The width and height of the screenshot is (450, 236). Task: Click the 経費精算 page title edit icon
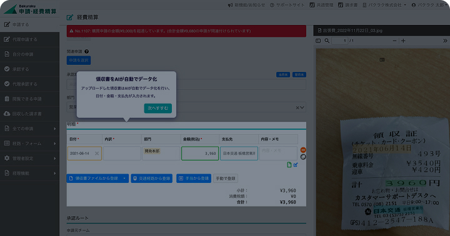point(70,17)
